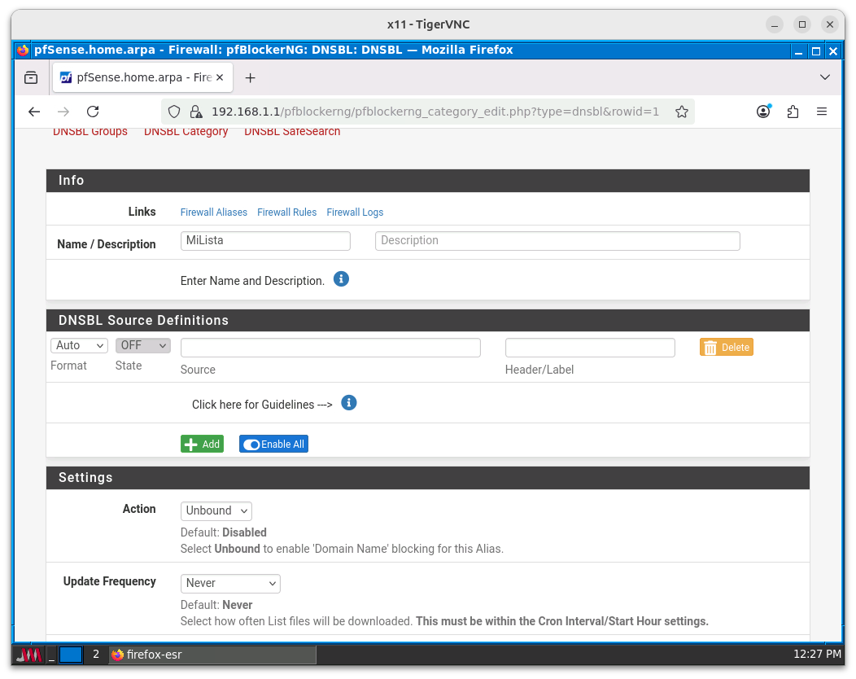856x679 pixels.
Task: Click the JWM menu icon in taskbar
Action: pyautogui.click(x=29, y=655)
